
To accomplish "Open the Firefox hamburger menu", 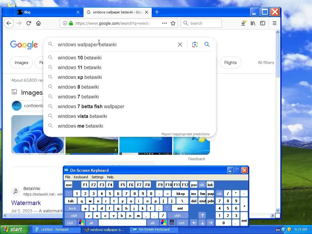I will click(x=275, y=23).
